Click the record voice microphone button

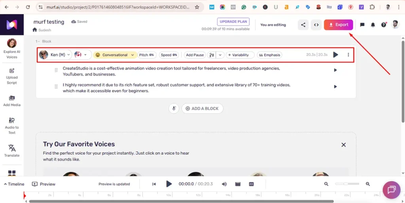pyautogui.click(x=174, y=108)
